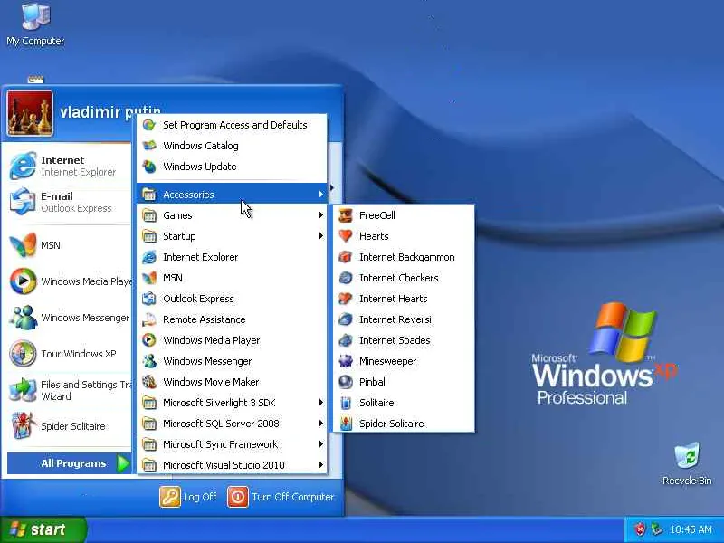
Task: Open Microsoft Silverlight 3 SDK folder
Action: 232,403
